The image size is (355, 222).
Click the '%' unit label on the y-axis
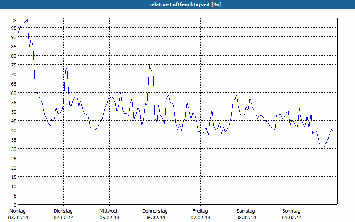point(14,20)
